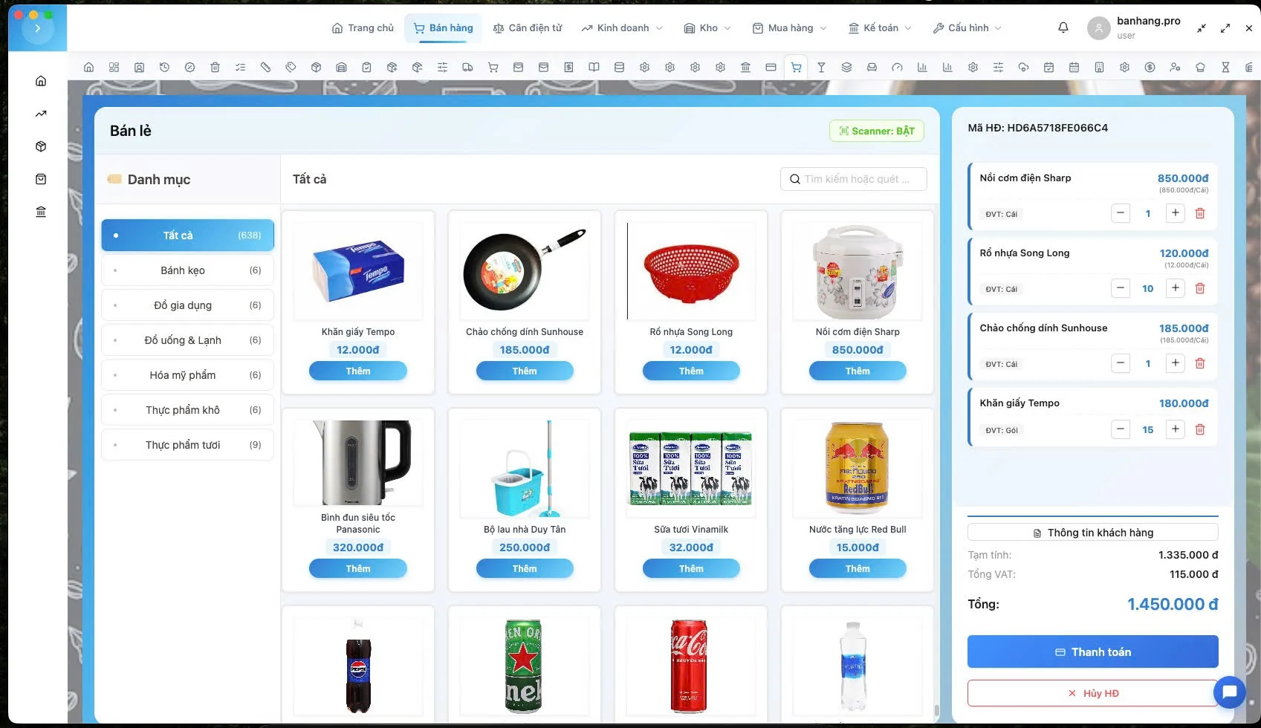
Task: Open the building toolbar icon
Action: [x=1099, y=67]
